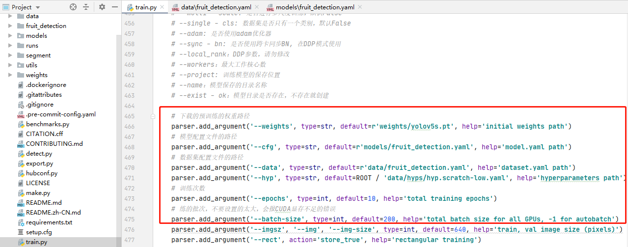The height and width of the screenshot is (247, 628).
Task: Click the .pre-commit-config.yaml YML icon
Action: [x=20, y=114]
